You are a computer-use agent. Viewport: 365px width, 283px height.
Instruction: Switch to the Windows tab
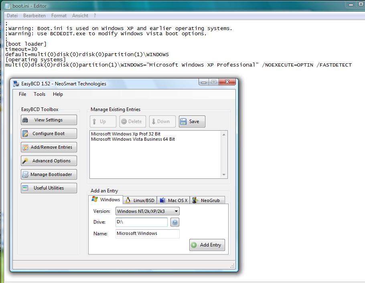click(x=106, y=200)
